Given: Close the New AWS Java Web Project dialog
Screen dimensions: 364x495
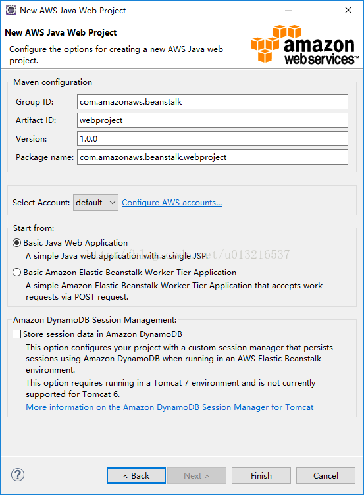Looking at the screenshot, I should click(x=348, y=10).
